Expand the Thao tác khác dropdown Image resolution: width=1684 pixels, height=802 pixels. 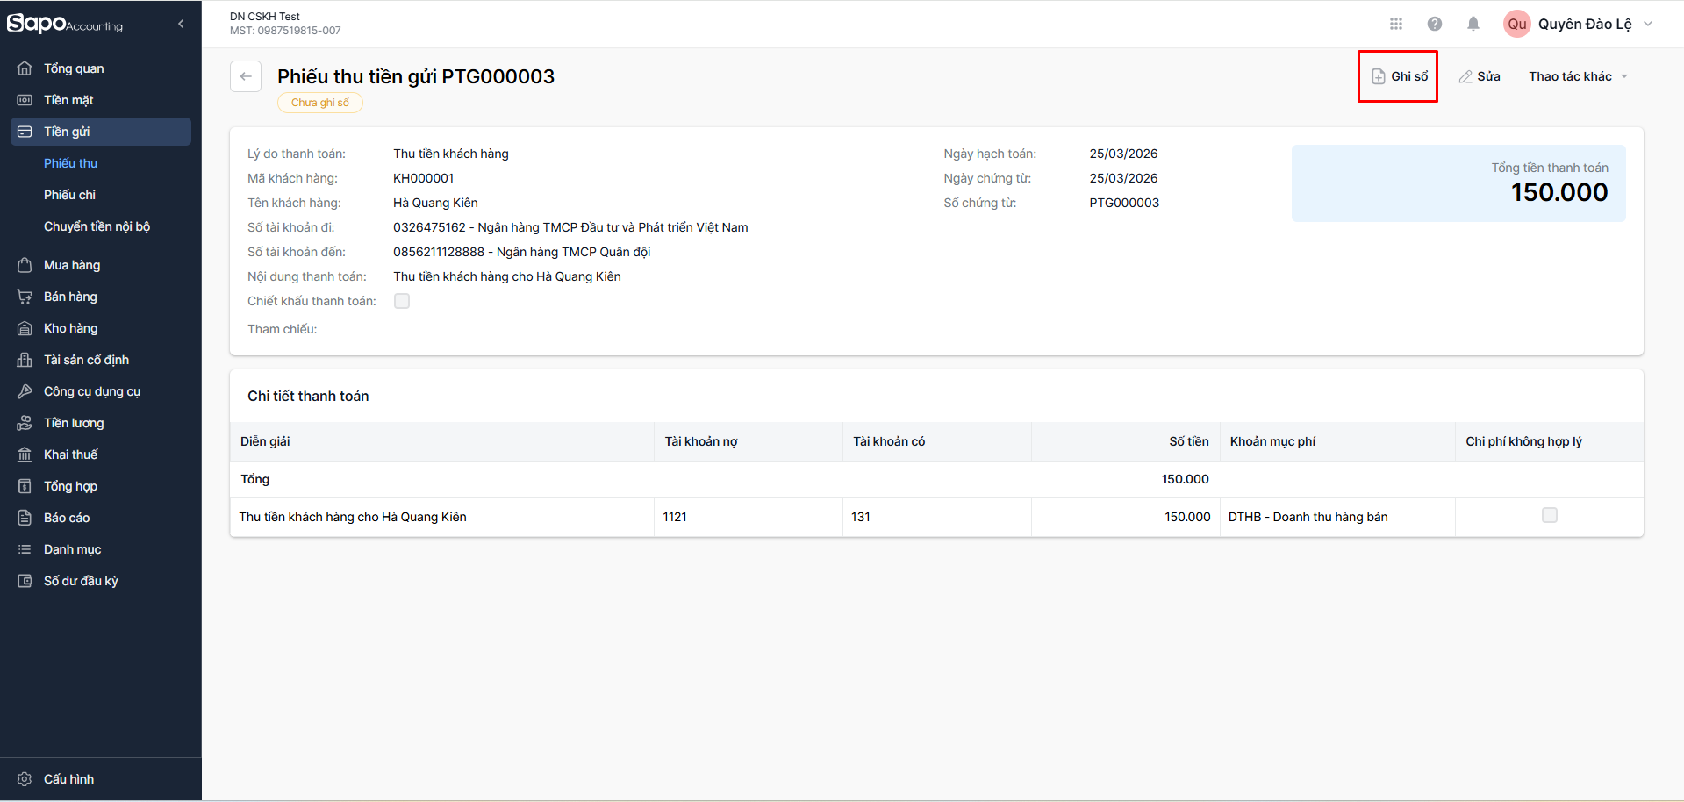[1578, 76]
